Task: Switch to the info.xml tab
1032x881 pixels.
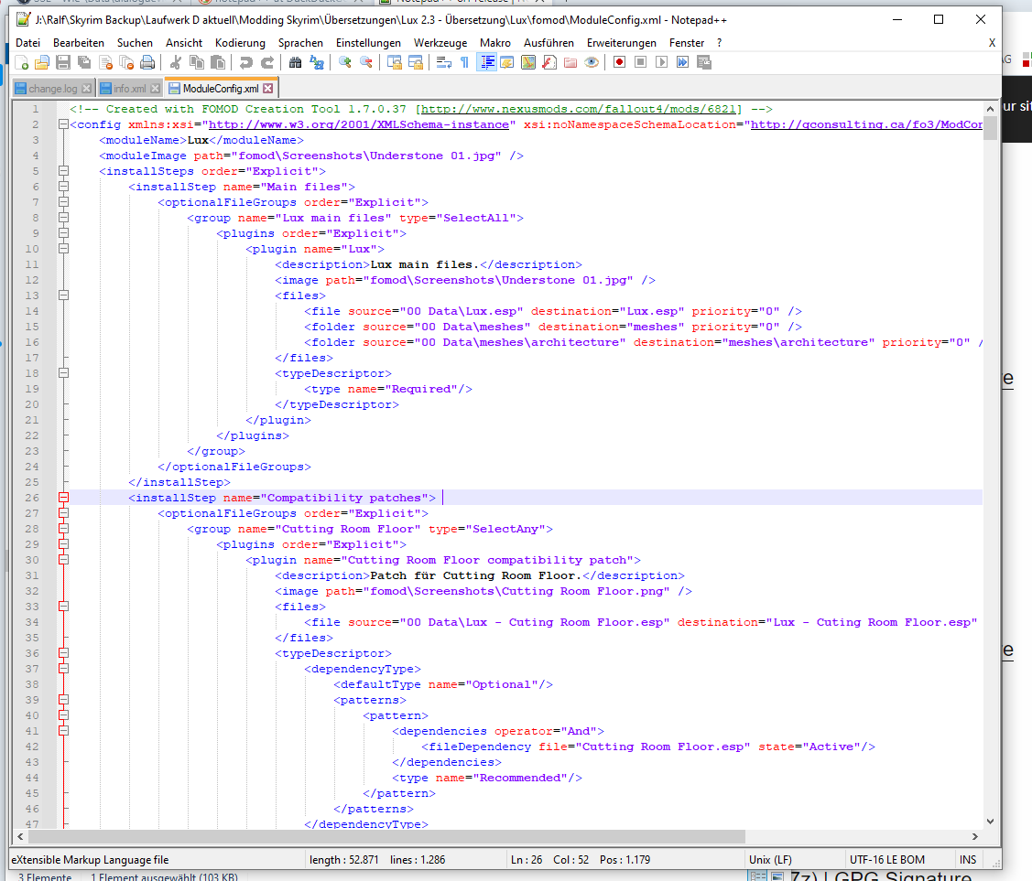Action: (129, 89)
